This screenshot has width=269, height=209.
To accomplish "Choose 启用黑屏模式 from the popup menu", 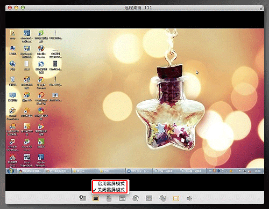I will pos(111,184).
